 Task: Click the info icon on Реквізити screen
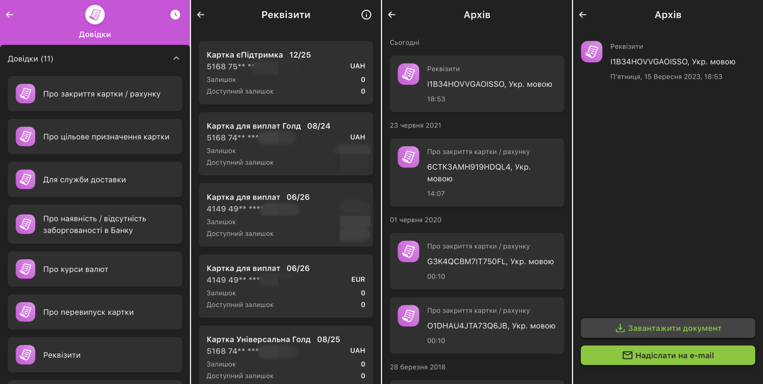tap(366, 15)
